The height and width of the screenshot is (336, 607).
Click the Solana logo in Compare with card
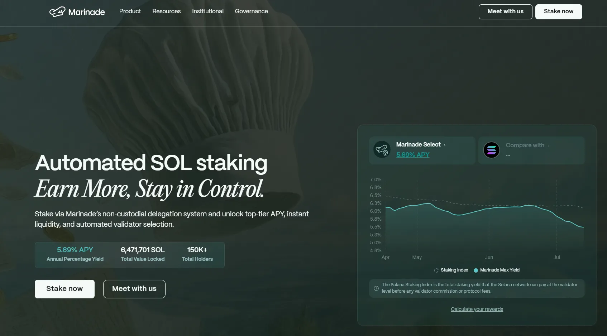point(492,150)
